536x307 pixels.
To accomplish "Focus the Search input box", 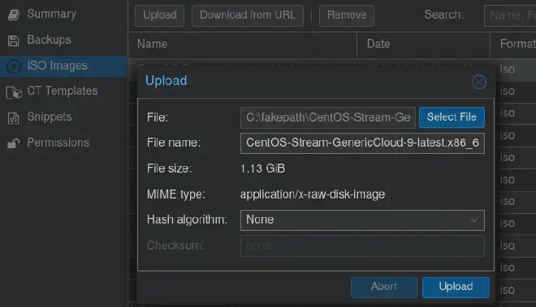I will [x=510, y=15].
